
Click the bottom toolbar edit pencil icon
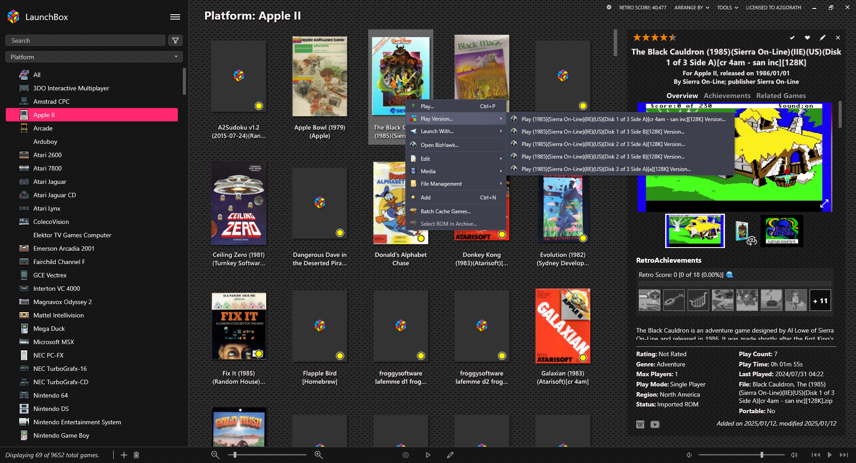click(450, 455)
